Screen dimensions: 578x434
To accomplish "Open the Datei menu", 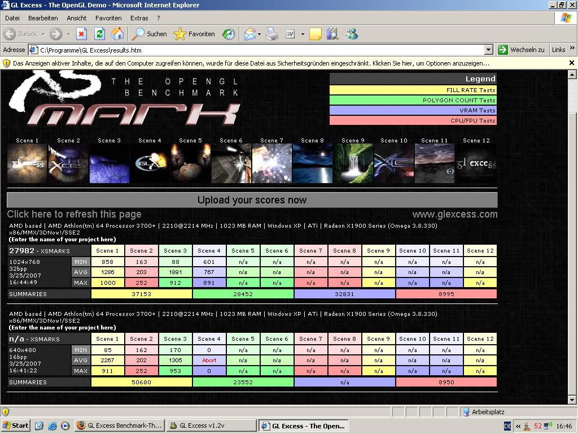I will [12, 18].
